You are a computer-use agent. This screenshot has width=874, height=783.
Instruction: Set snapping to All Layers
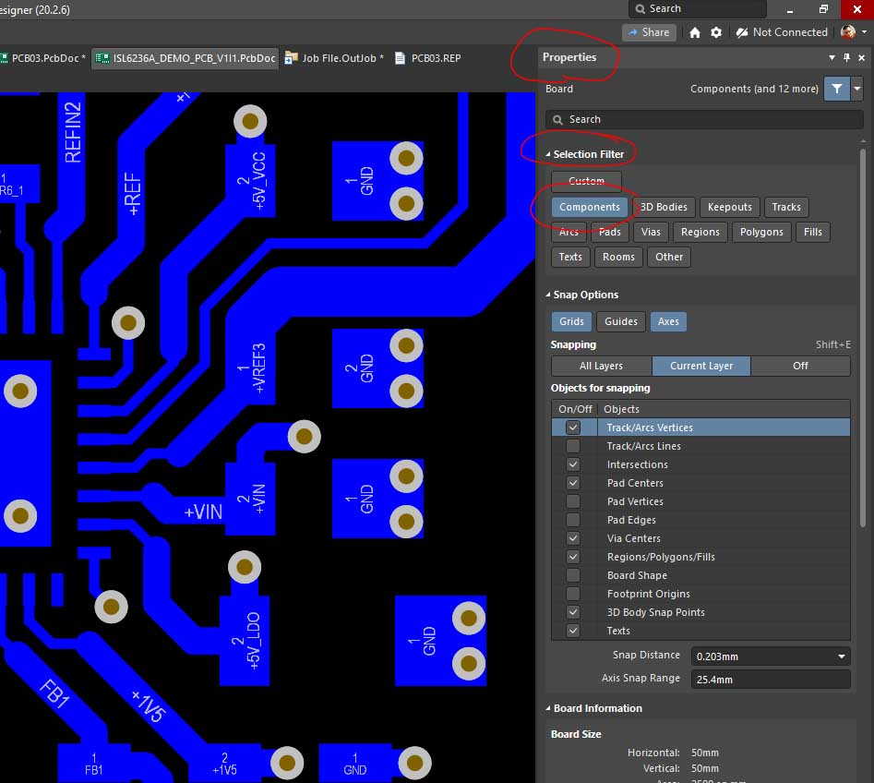tap(601, 366)
